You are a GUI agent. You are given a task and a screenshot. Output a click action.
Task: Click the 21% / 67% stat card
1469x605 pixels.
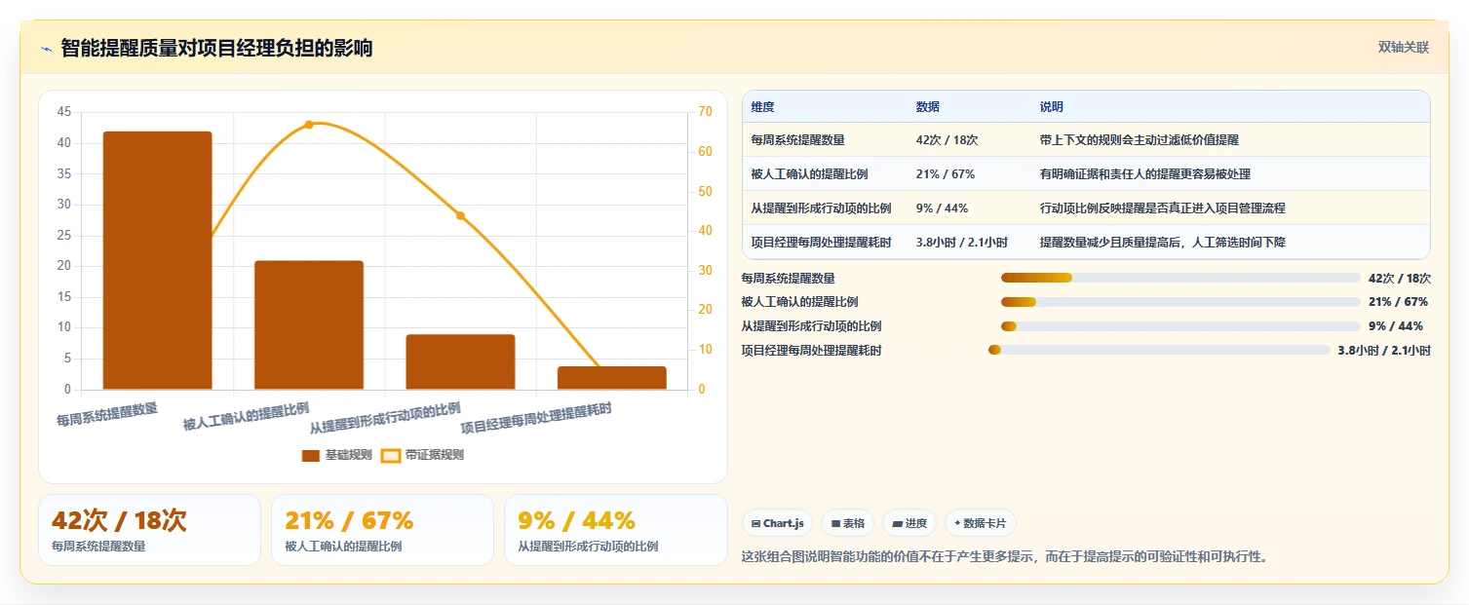382,530
